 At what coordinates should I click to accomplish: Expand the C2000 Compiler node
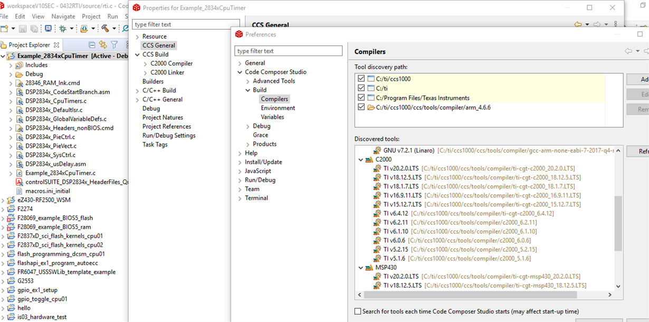(146, 63)
